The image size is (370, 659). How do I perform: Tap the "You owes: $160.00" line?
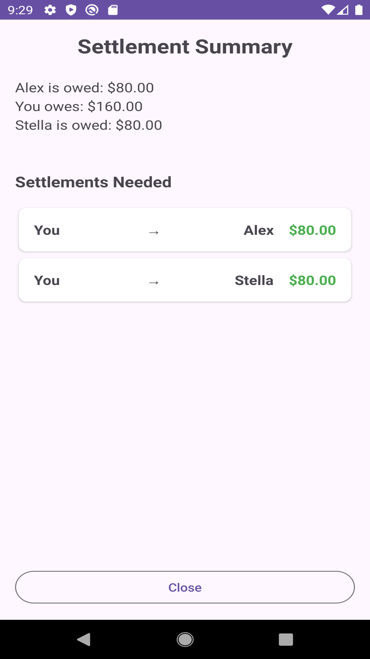[79, 106]
